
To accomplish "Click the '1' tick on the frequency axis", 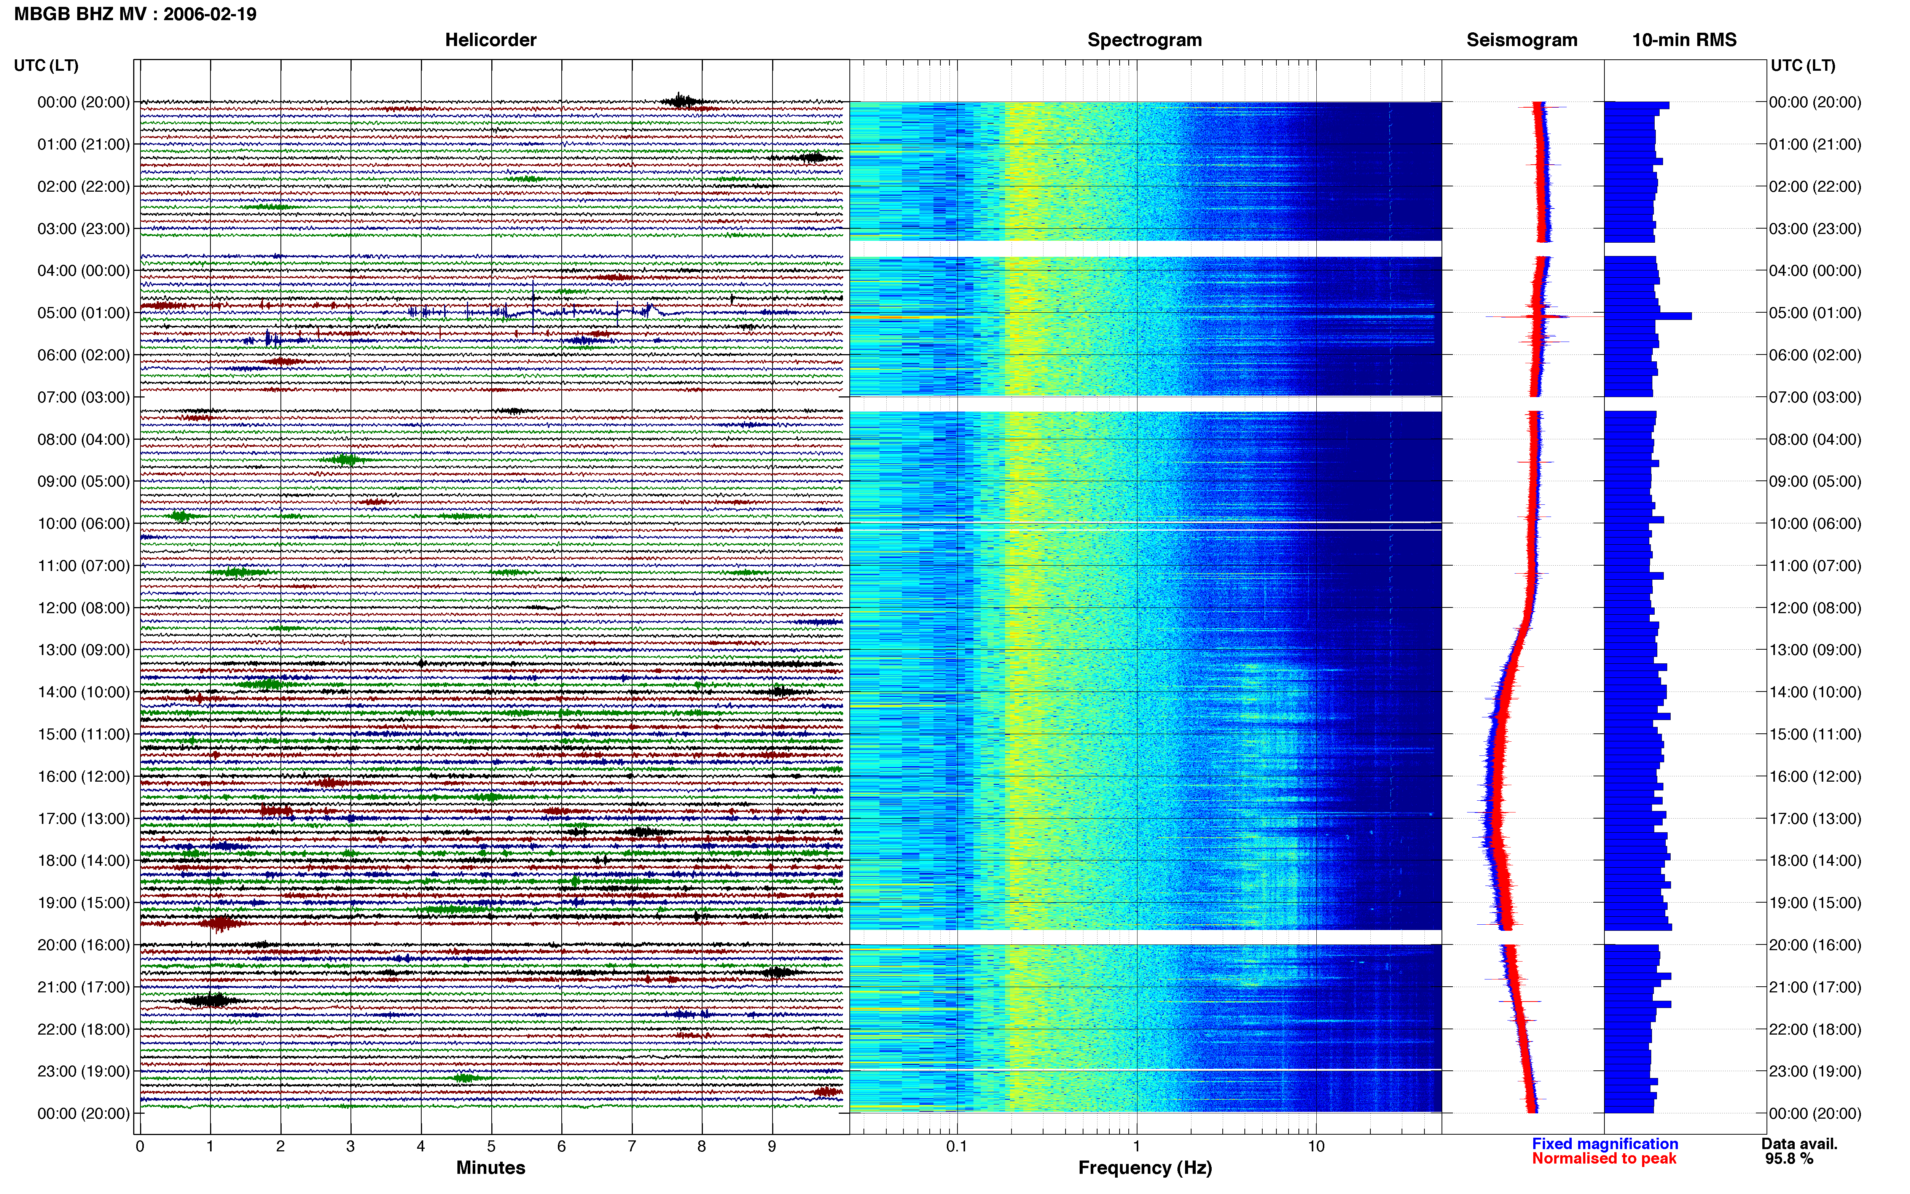I will pyautogui.click(x=1137, y=1146).
